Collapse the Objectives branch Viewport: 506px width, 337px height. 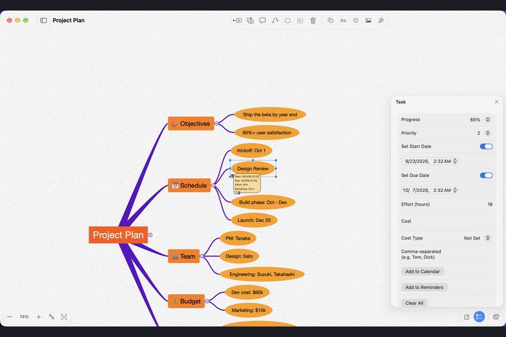point(217,124)
